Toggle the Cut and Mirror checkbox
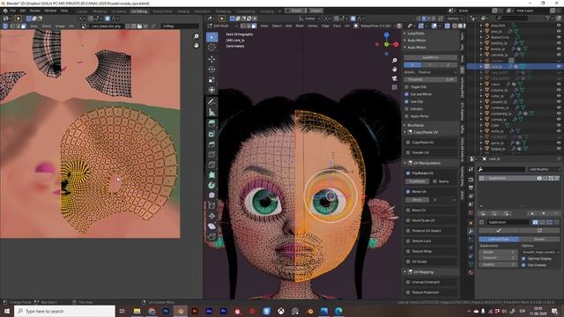This screenshot has height=317, width=564. tap(407, 94)
